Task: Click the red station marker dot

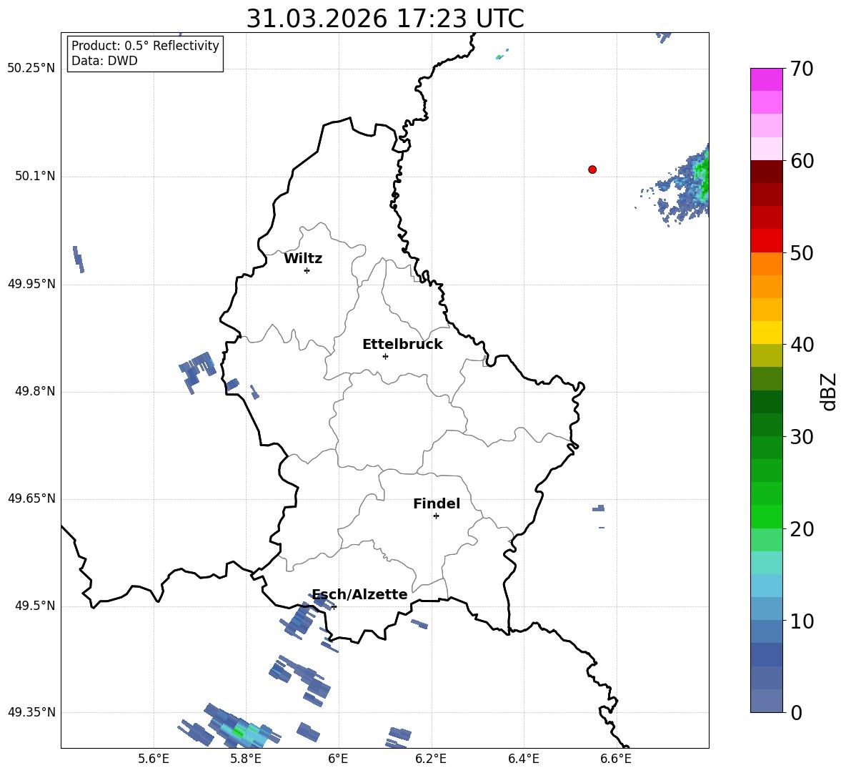Action: [x=592, y=169]
